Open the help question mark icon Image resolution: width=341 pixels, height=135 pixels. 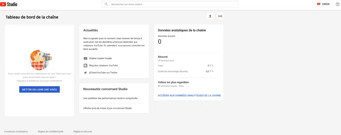(337, 4)
